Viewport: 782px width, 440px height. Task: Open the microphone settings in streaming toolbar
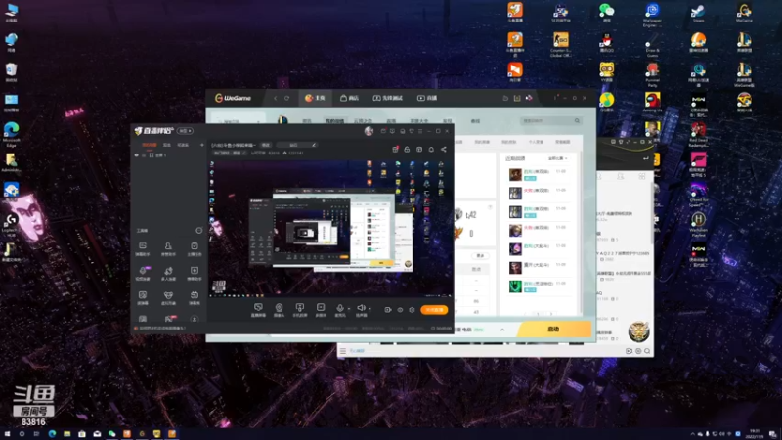click(339, 308)
